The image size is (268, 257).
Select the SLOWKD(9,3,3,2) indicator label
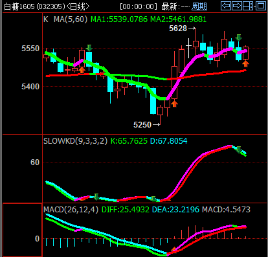[75, 141]
